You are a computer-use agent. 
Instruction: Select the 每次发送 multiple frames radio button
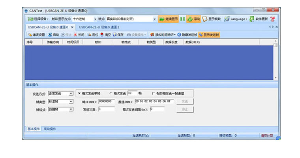tap(111, 93)
